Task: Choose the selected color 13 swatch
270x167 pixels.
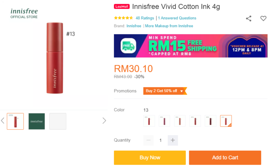Action: tap(226, 121)
